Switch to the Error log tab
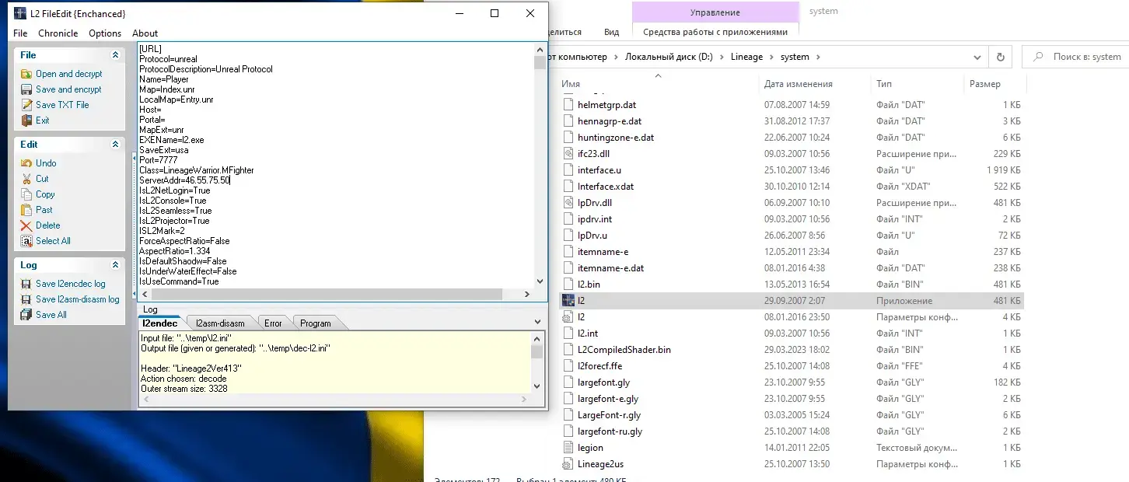This screenshot has height=482, width=1129. click(x=273, y=323)
